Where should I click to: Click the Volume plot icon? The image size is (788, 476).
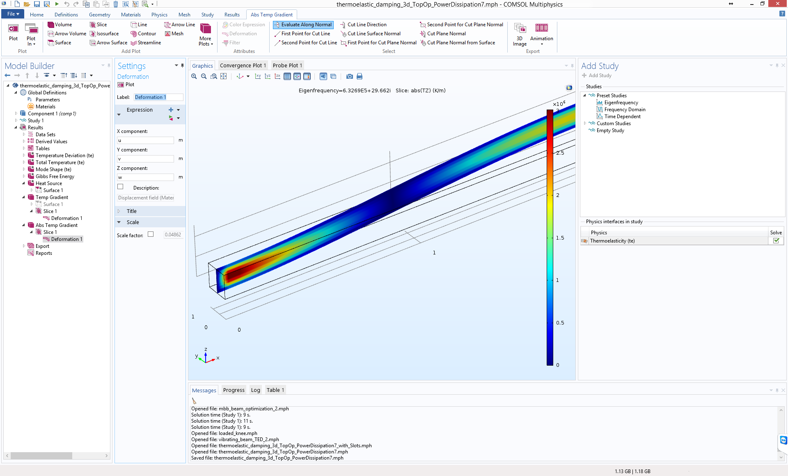(51, 25)
